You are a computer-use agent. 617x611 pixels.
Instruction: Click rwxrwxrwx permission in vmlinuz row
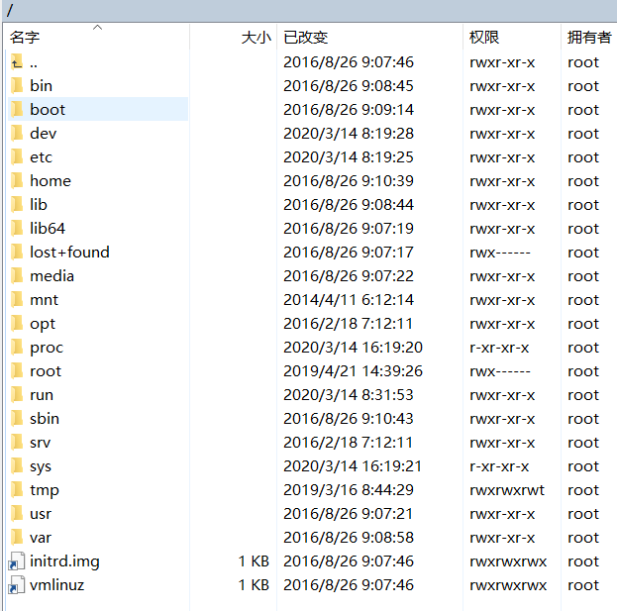pos(508,585)
